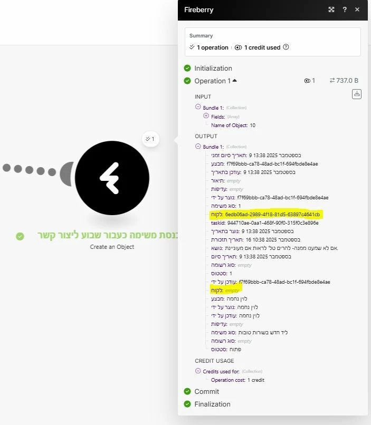Click the Initialization step label
371x425 pixels.
[x=213, y=68]
